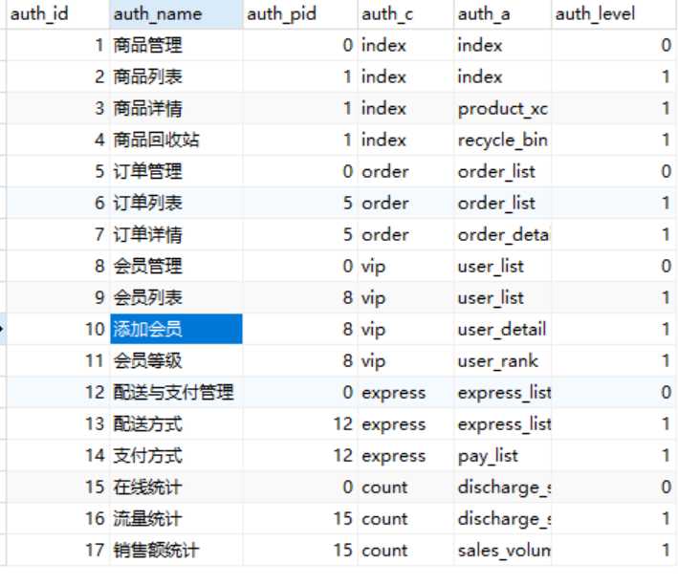Click the user_rank value in auth_a
Screen dimensions: 678x585
point(497,361)
